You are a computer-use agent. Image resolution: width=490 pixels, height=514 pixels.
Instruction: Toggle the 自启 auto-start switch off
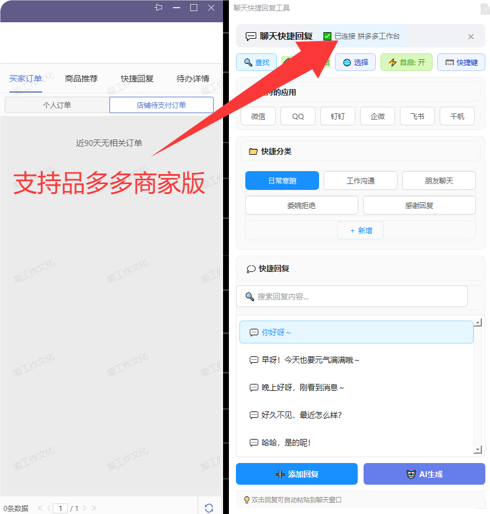tap(406, 62)
